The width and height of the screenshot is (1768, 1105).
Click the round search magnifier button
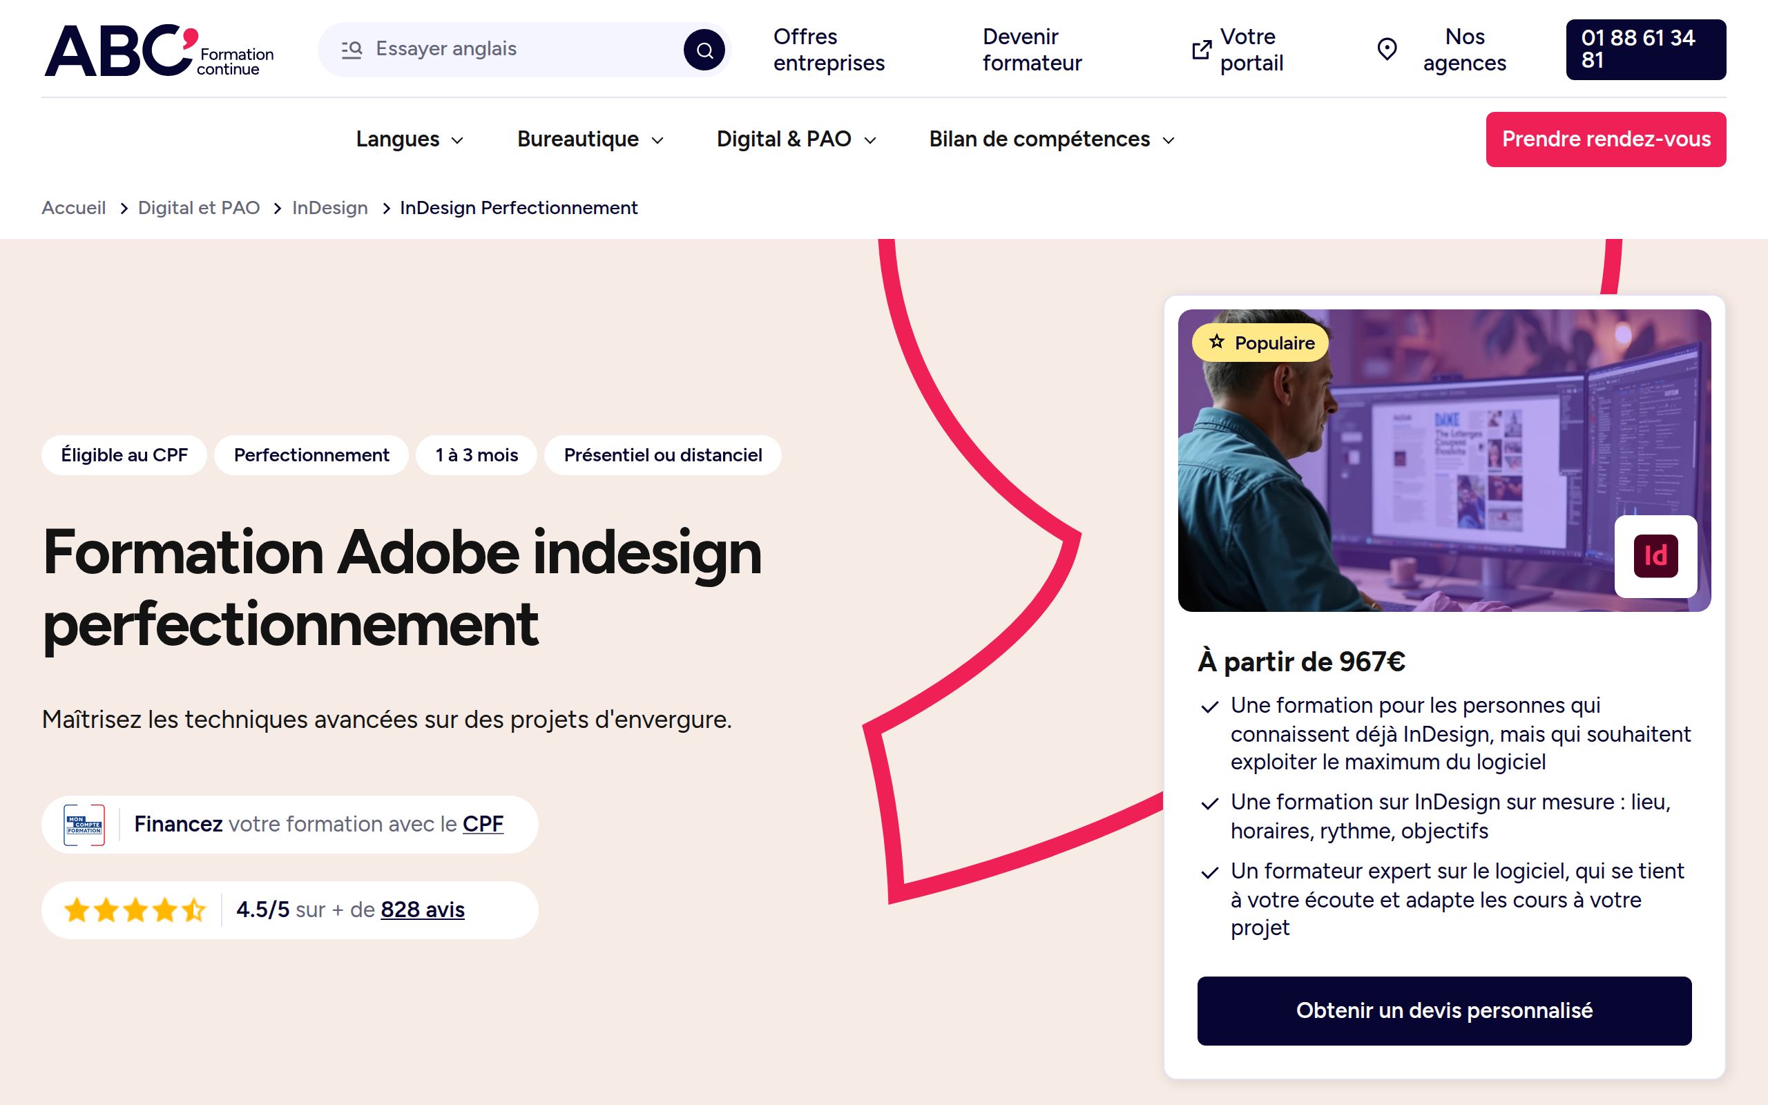704,50
